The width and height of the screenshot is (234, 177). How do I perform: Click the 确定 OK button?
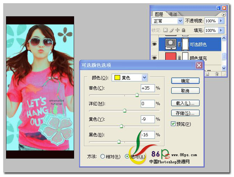(x=185, y=81)
